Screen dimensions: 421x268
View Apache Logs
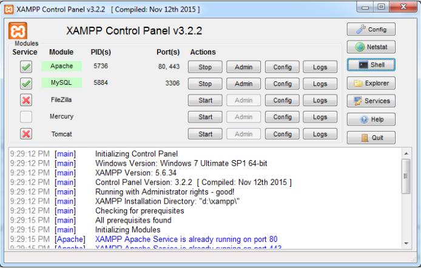click(x=320, y=67)
